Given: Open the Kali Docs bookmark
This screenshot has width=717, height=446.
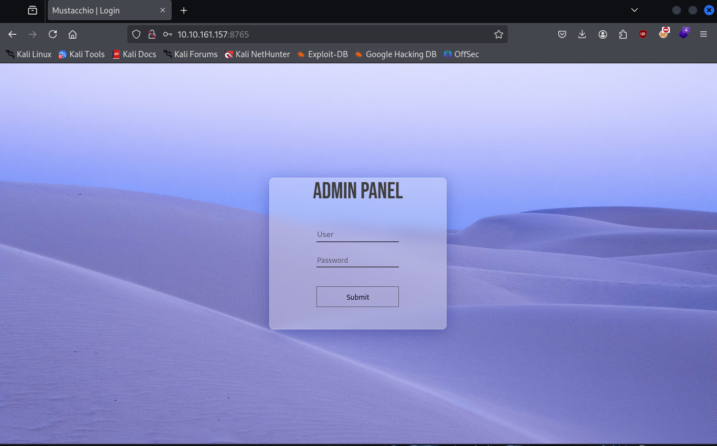Looking at the screenshot, I should pyautogui.click(x=134, y=54).
